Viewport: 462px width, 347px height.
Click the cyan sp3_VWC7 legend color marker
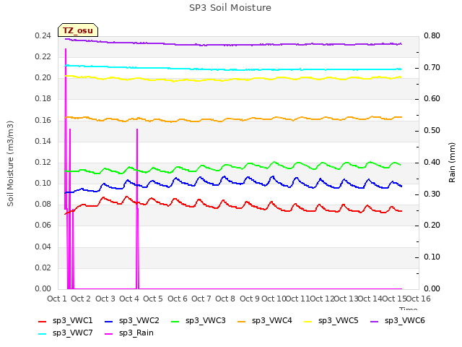(43, 334)
